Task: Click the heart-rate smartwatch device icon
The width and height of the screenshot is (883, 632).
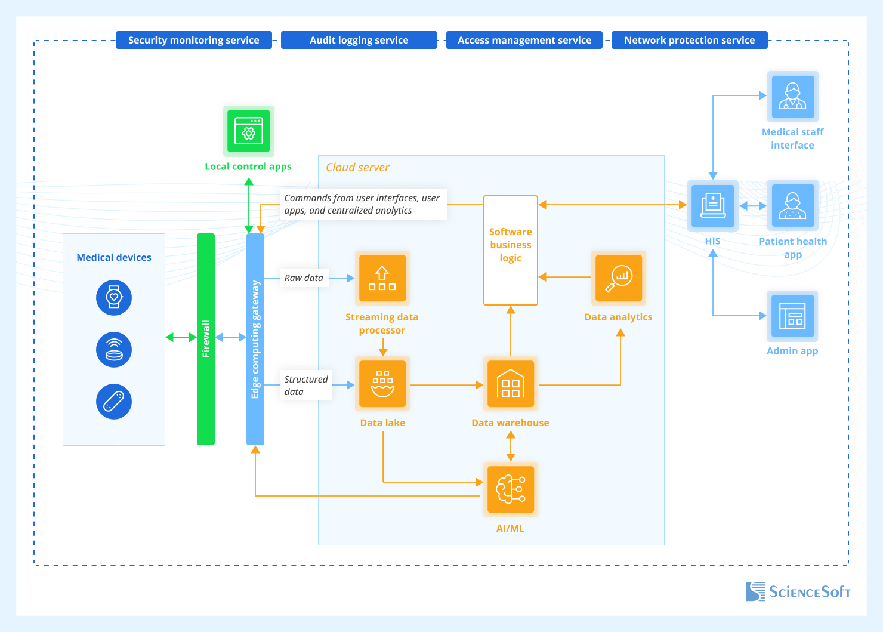Action: 114,297
